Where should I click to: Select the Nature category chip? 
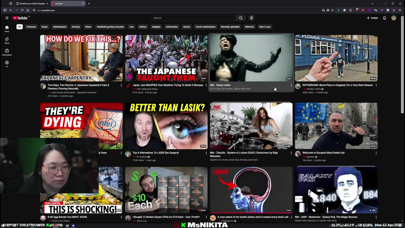point(187,27)
